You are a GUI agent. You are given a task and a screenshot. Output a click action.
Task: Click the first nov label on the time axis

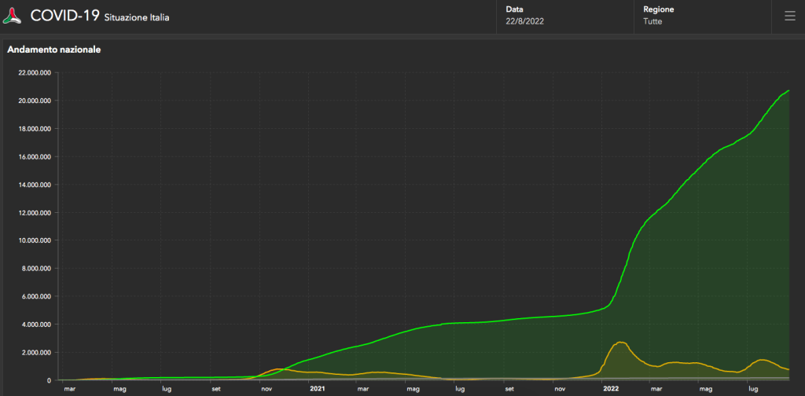[266, 388]
